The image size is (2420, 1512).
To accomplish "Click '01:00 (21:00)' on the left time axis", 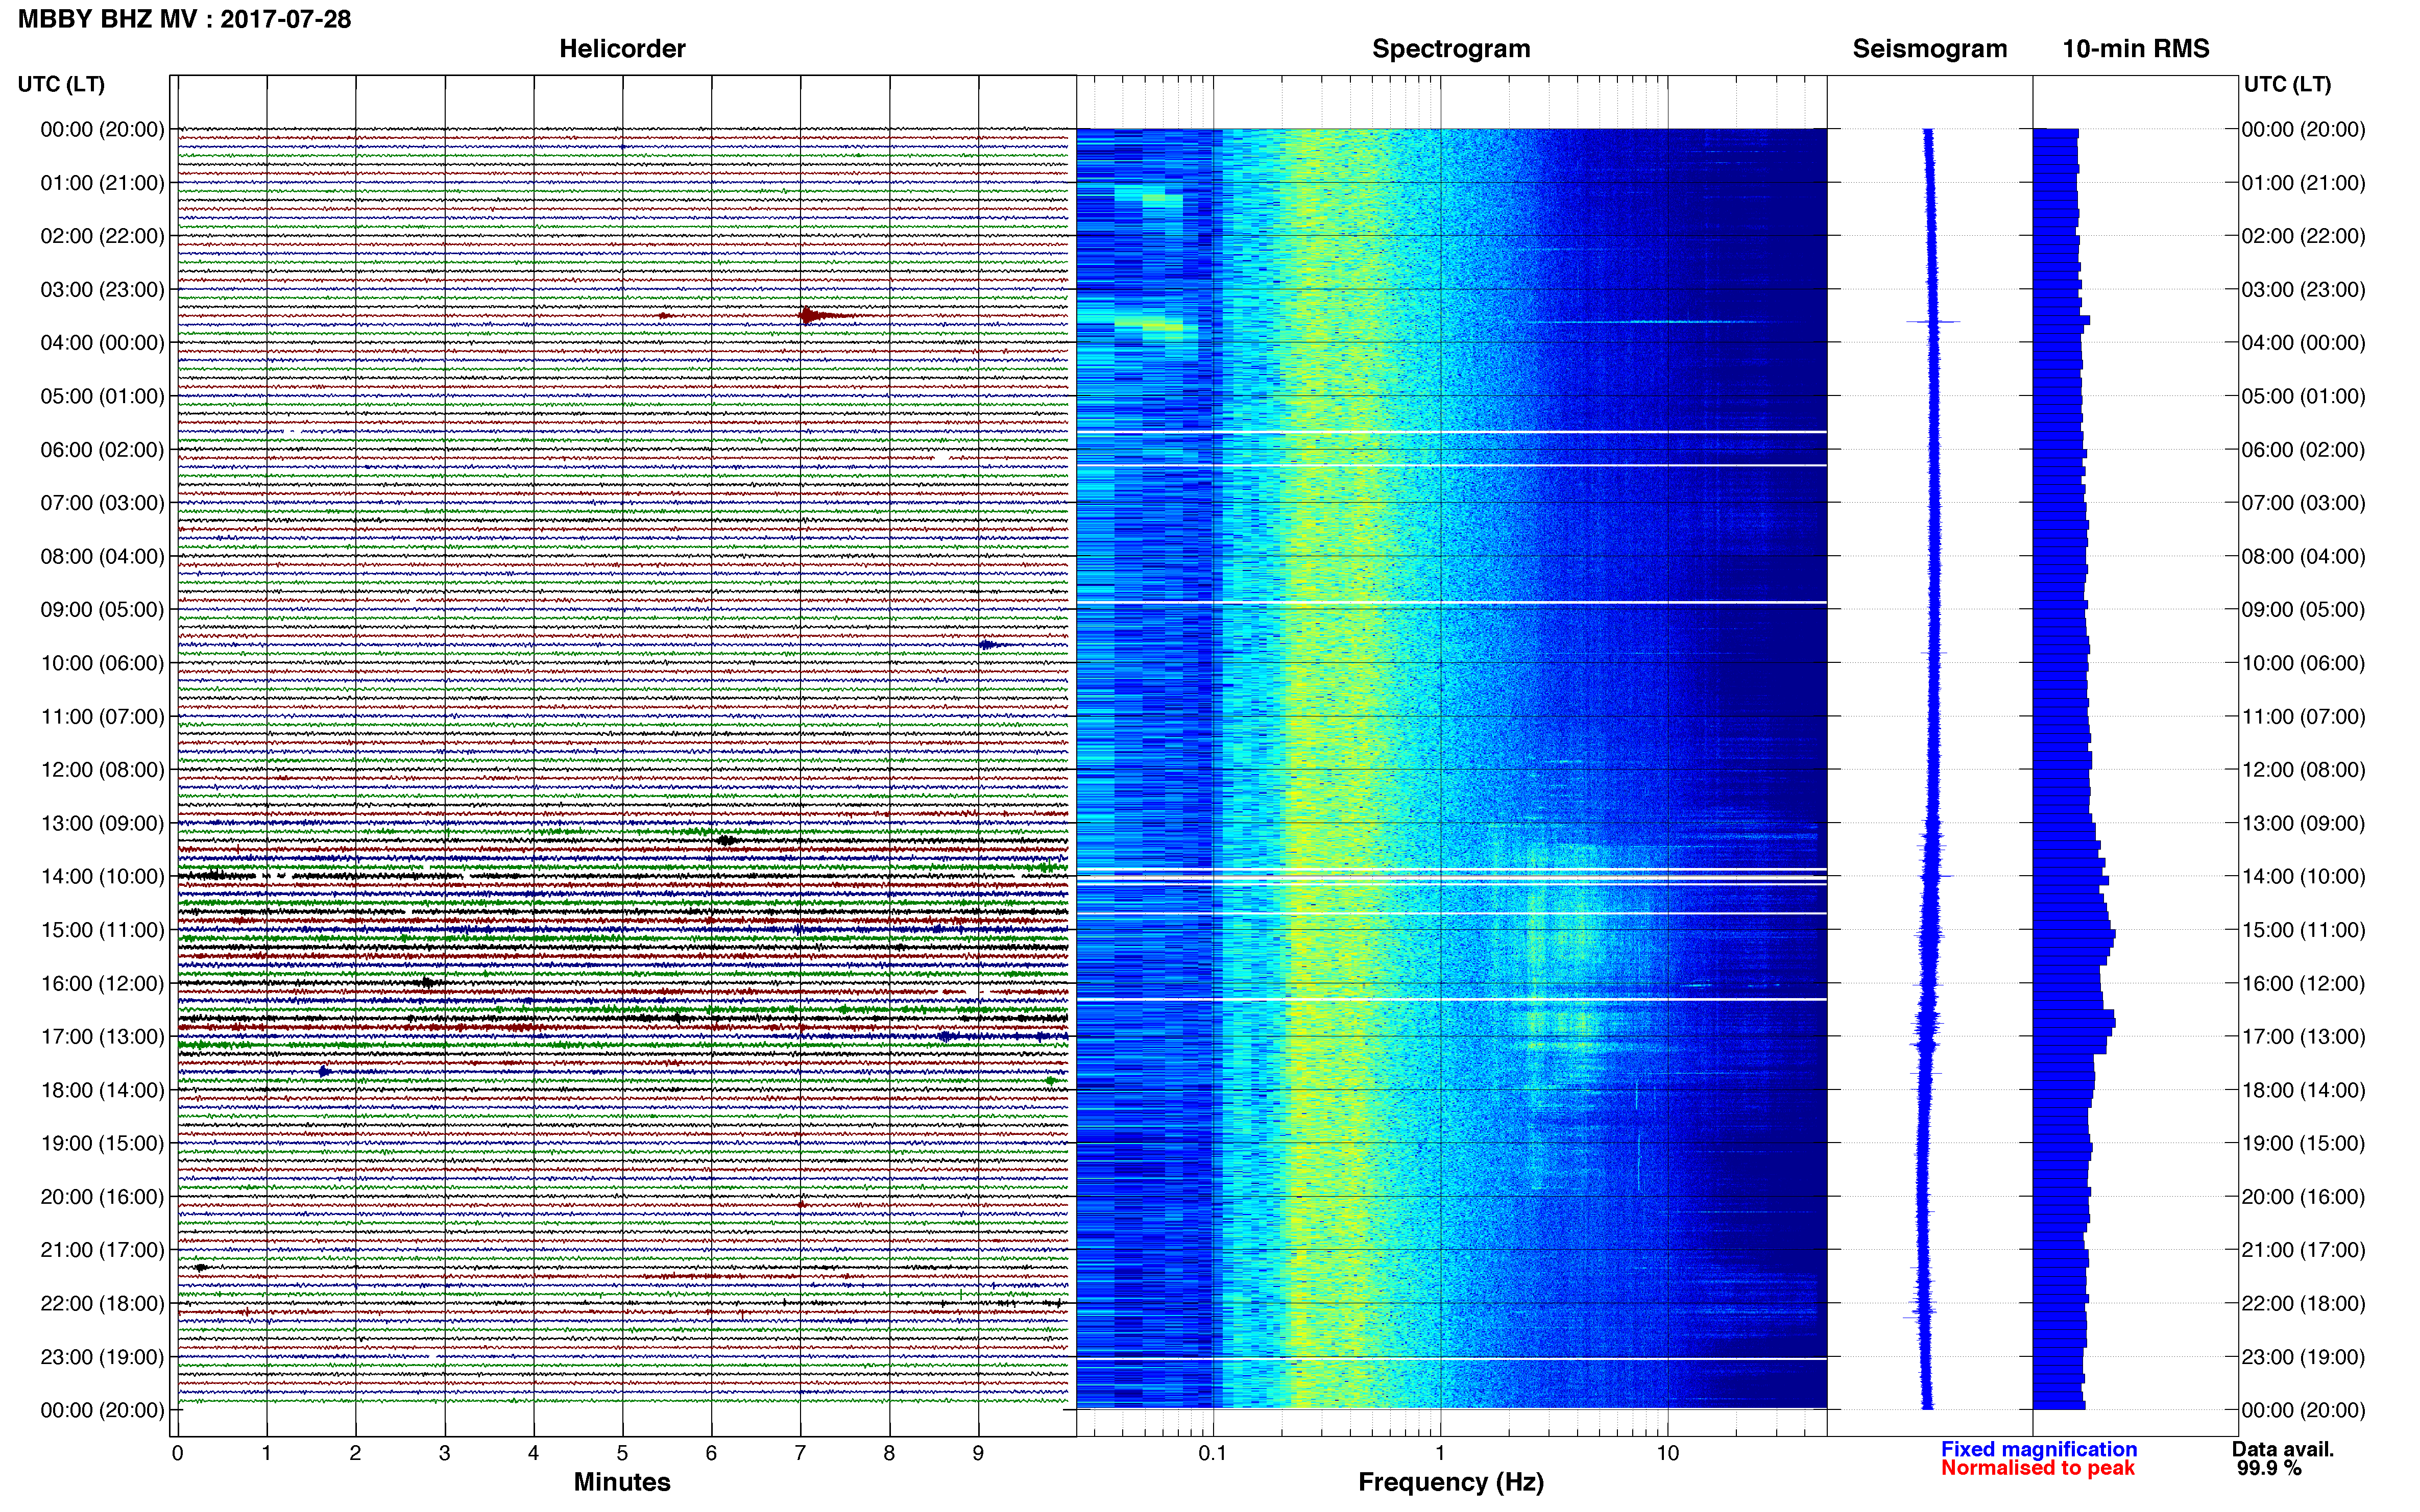I will 102,183.
